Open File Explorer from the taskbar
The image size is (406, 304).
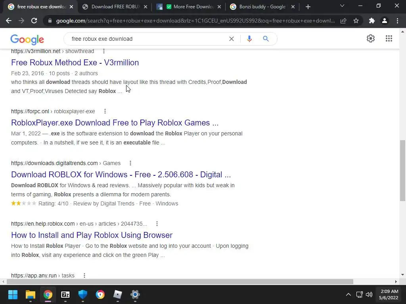[30, 294]
